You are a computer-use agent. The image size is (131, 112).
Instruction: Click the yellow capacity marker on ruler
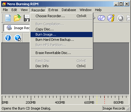click(x=97, y=100)
